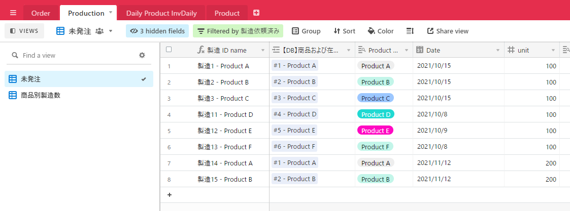Add a new table with plus icon
Image resolution: width=570 pixels, height=211 pixels.
click(256, 13)
